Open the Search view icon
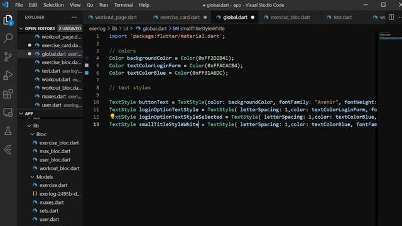This screenshot has width=402, height=226. point(8,38)
